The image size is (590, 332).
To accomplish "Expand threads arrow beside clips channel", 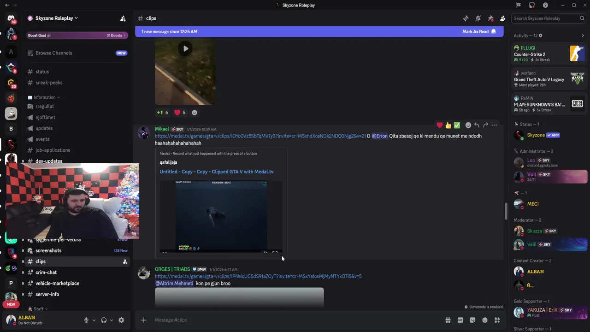I will pyautogui.click(x=23, y=261).
